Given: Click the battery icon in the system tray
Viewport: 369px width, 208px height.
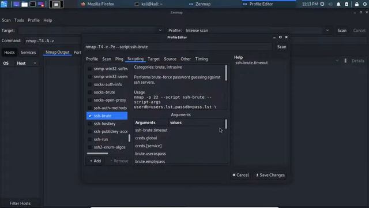Looking at the screenshot, I should click(x=347, y=4).
